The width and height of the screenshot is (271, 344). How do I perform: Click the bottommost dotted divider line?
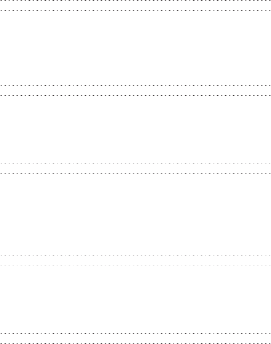coord(135,343)
